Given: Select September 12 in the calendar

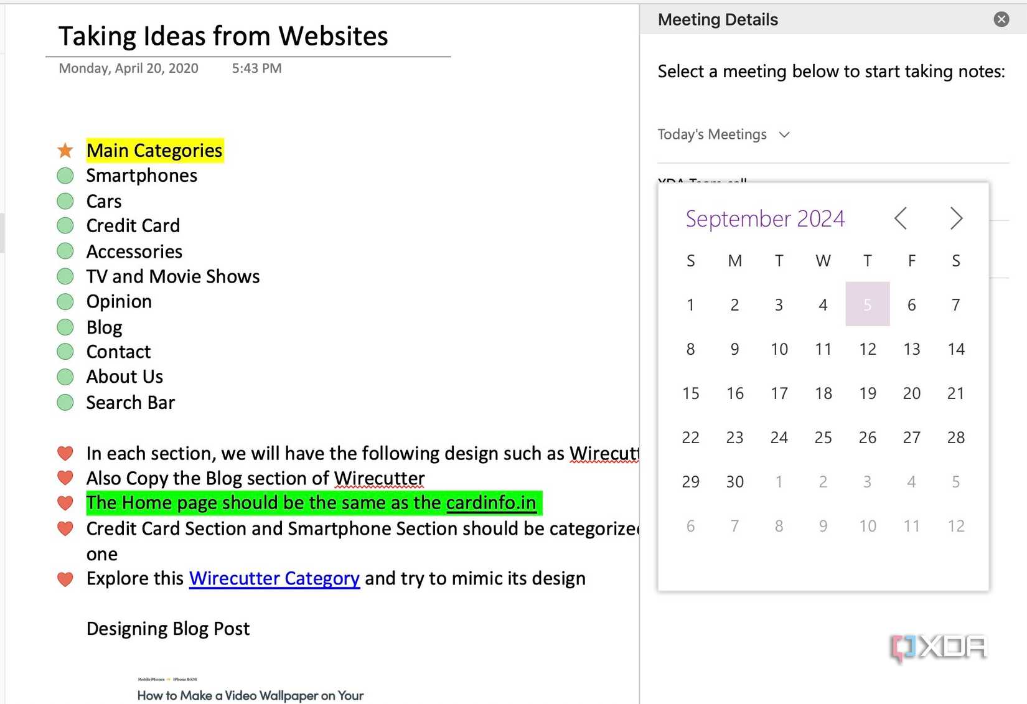Looking at the screenshot, I should 867,349.
